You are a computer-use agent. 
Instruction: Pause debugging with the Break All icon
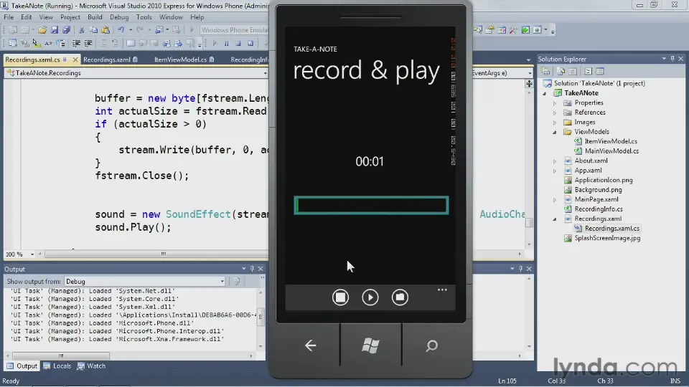tap(226, 44)
